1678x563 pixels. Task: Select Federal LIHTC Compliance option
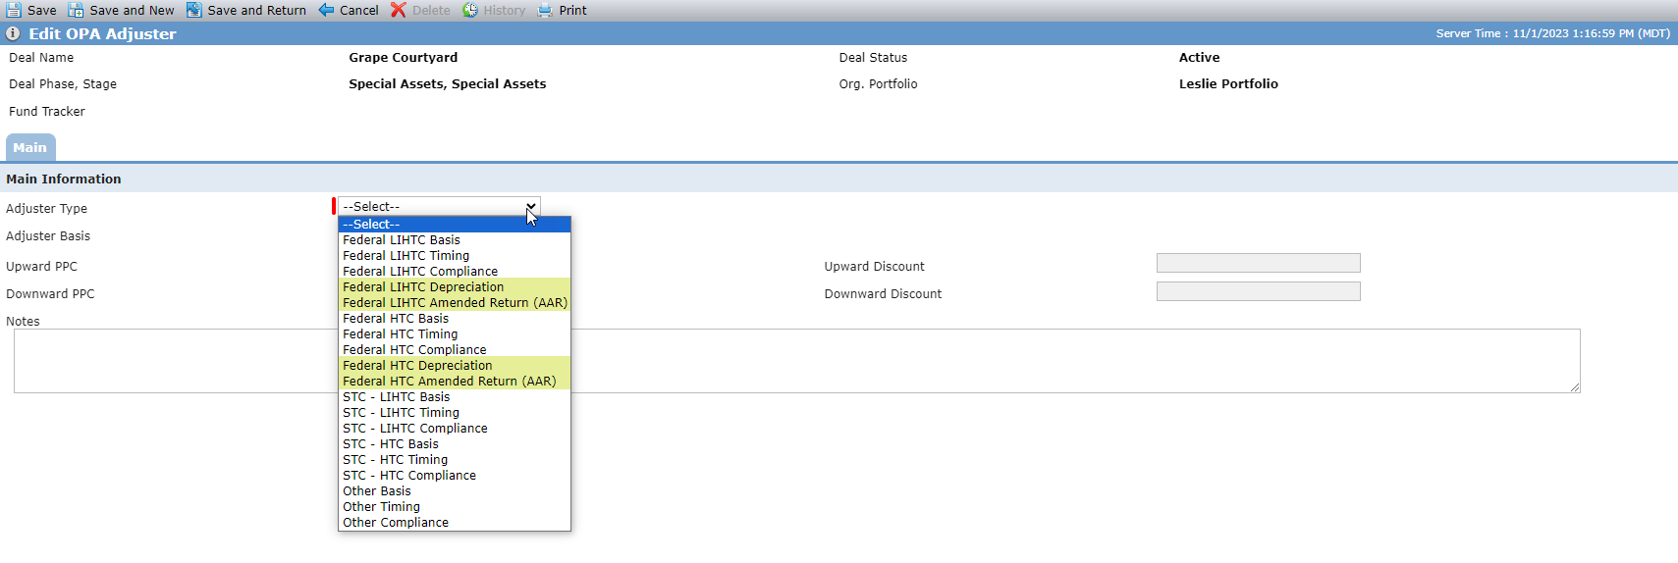(455, 272)
